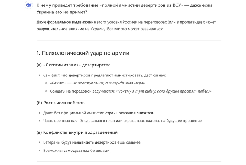The width and height of the screenshot is (246, 165).
Task: Click the bold word «самосуды»
Action: [x=73, y=151]
